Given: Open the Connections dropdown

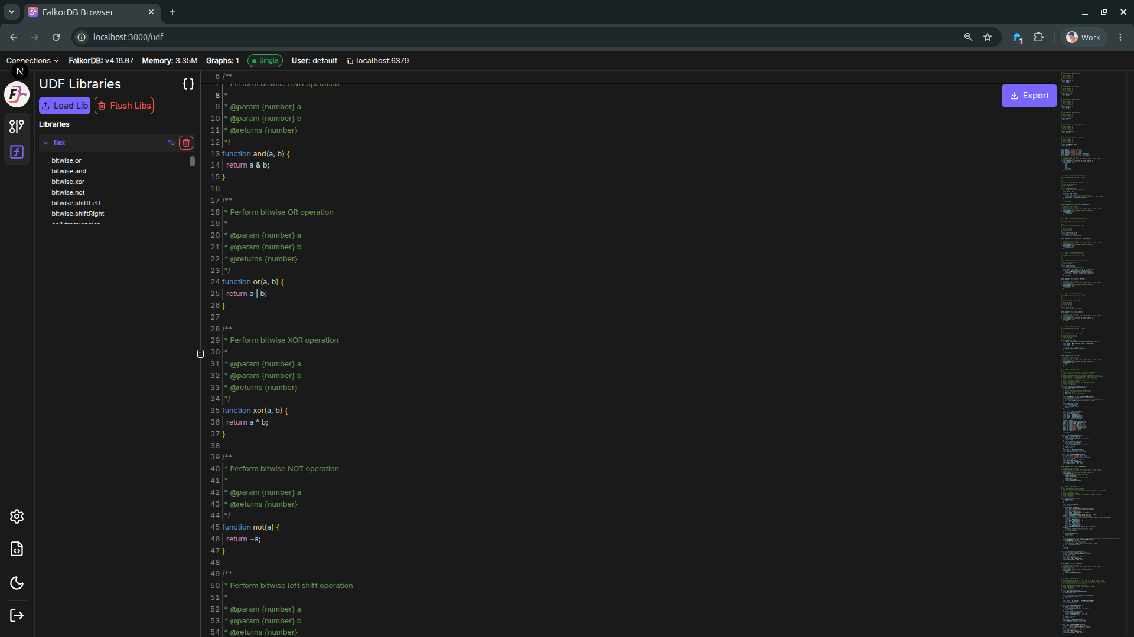Looking at the screenshot, I should click(x=32, y=61).
